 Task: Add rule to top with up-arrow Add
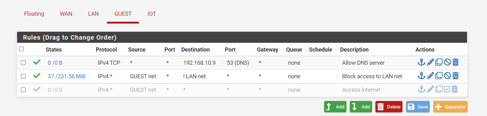tap(335, 107)
